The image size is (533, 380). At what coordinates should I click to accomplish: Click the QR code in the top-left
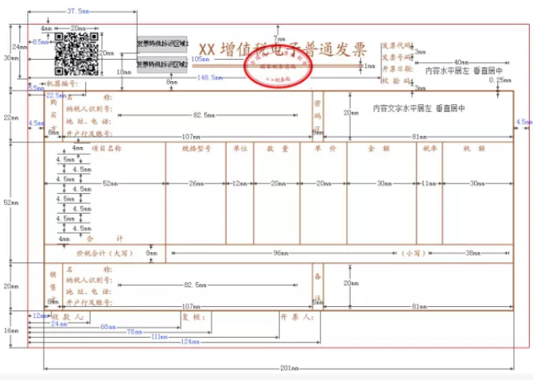pyautogui.click(x=76, y=53)
